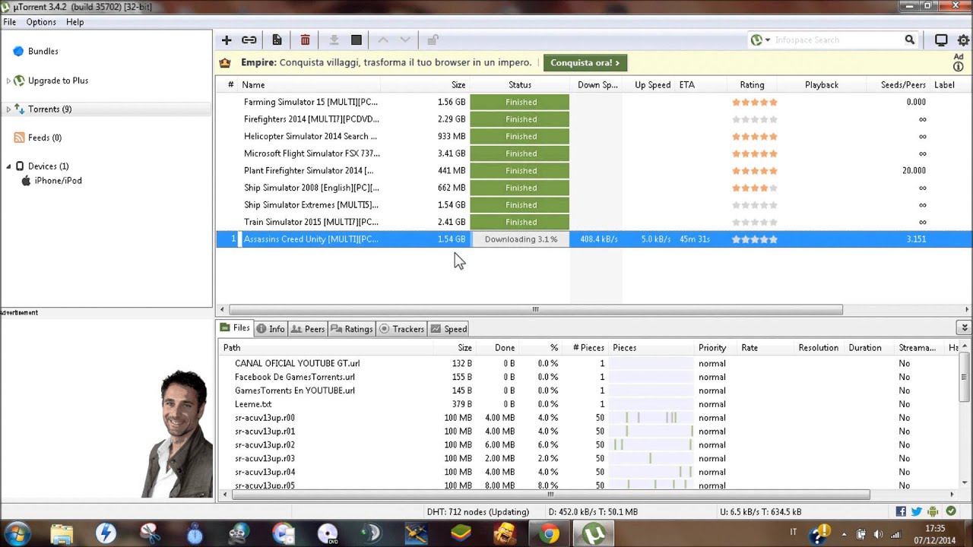The image size is (973, 547).
Task: Collapse detail pane with chevron button
Action: [964, 328]
